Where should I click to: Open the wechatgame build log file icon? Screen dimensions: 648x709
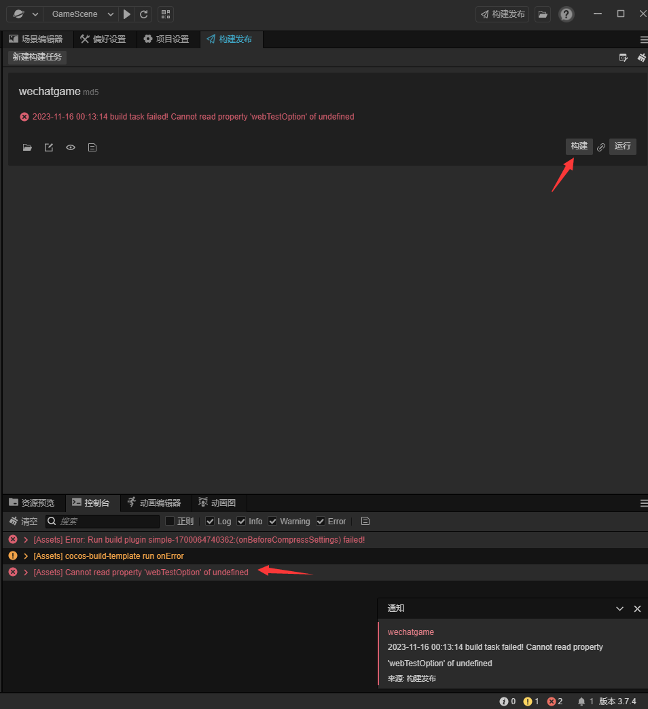coord(92,147)
